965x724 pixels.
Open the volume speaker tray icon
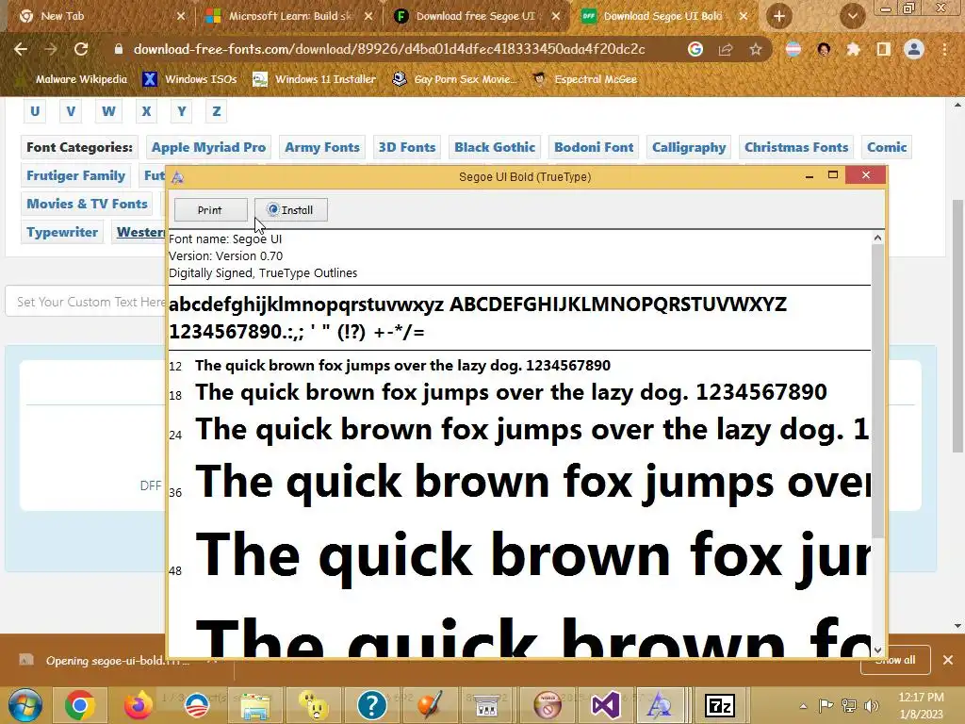(x=872, y=705)
